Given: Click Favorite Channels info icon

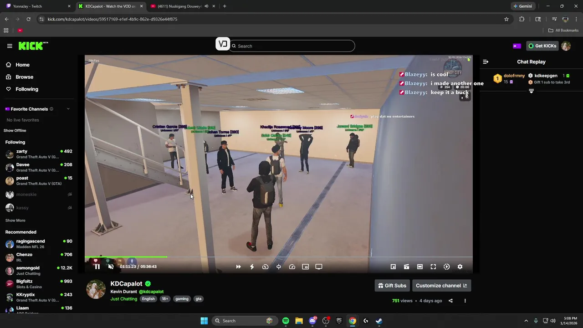Looking at the screenshot, I should tap(51, 109).
